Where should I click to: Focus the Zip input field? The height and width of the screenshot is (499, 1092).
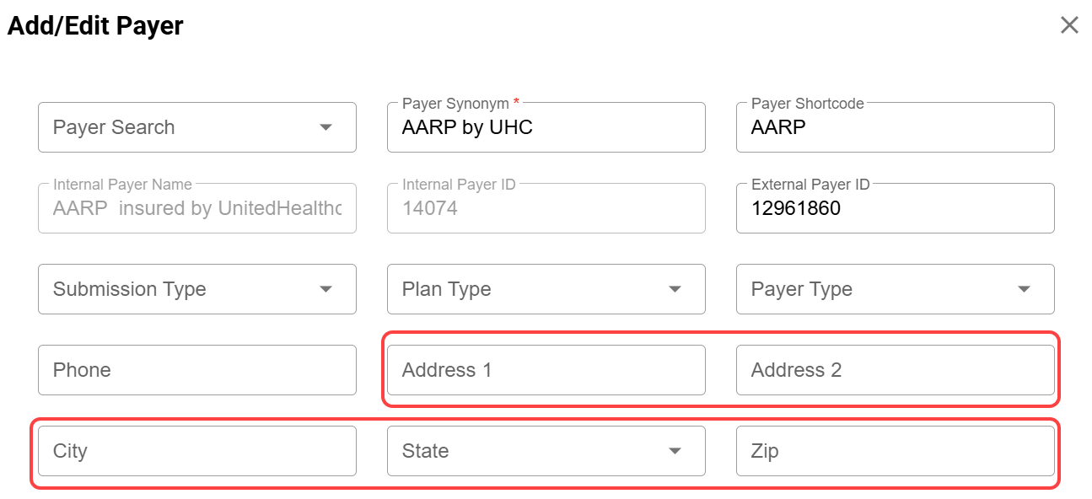tap(895, 451)
